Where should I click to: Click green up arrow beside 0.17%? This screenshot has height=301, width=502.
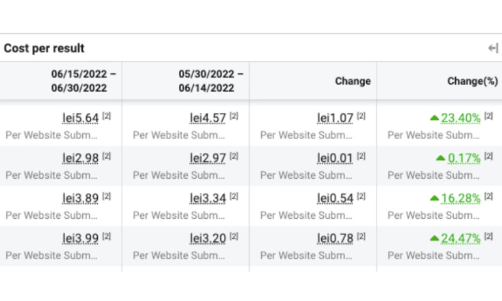pyautogui.click(x=442, y=157)
